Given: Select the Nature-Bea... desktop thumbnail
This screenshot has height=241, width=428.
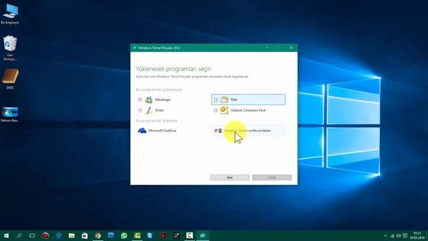Looking at the screenshot, I should click(x=10, y=114).
